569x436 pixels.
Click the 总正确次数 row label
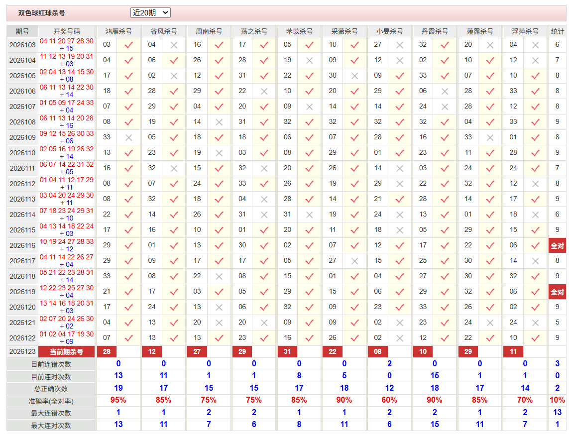click(x=51, y=389)
